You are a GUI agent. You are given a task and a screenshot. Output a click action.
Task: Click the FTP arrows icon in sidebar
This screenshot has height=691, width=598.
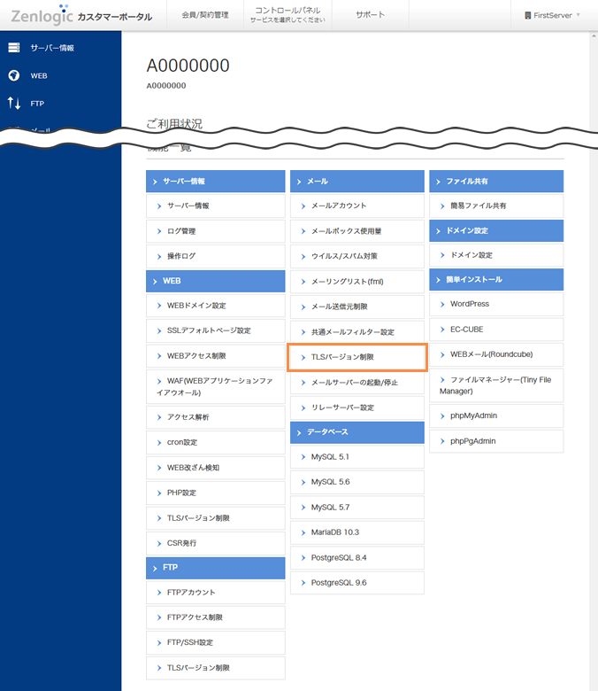click(14, 104)
